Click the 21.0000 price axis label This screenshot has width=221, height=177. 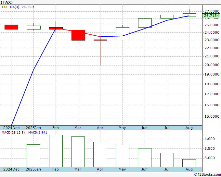pyautogui.click(x=212, y=56)
